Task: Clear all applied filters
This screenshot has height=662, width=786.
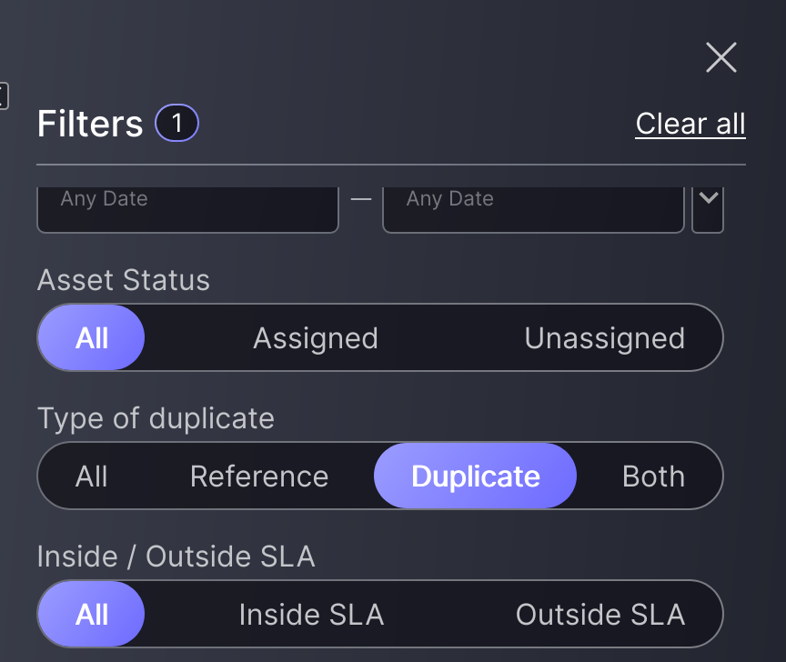Action: 690,124
